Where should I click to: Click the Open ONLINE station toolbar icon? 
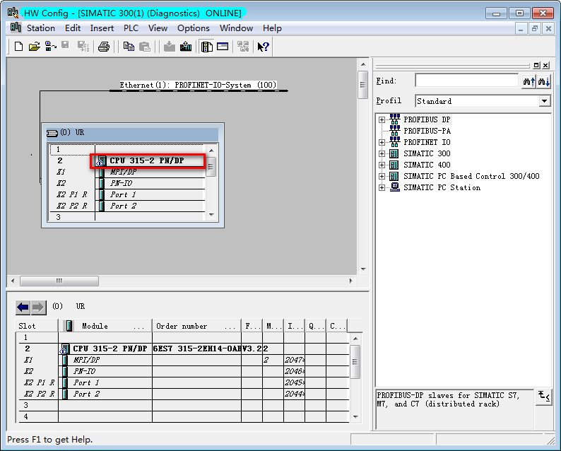tap(51, 47)
